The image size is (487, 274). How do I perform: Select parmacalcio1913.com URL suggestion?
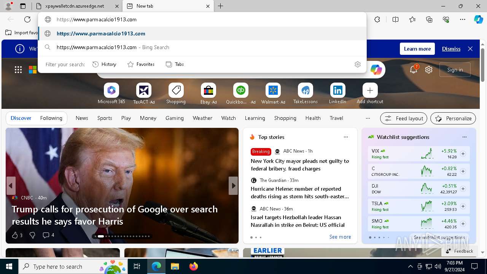(x=202, y=33)
